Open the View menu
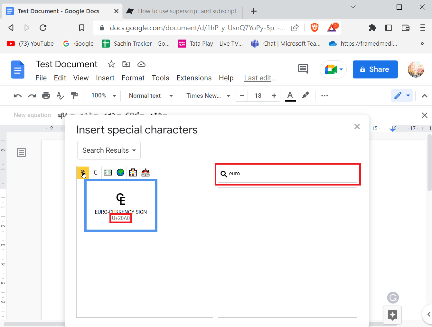 (81, 78)
